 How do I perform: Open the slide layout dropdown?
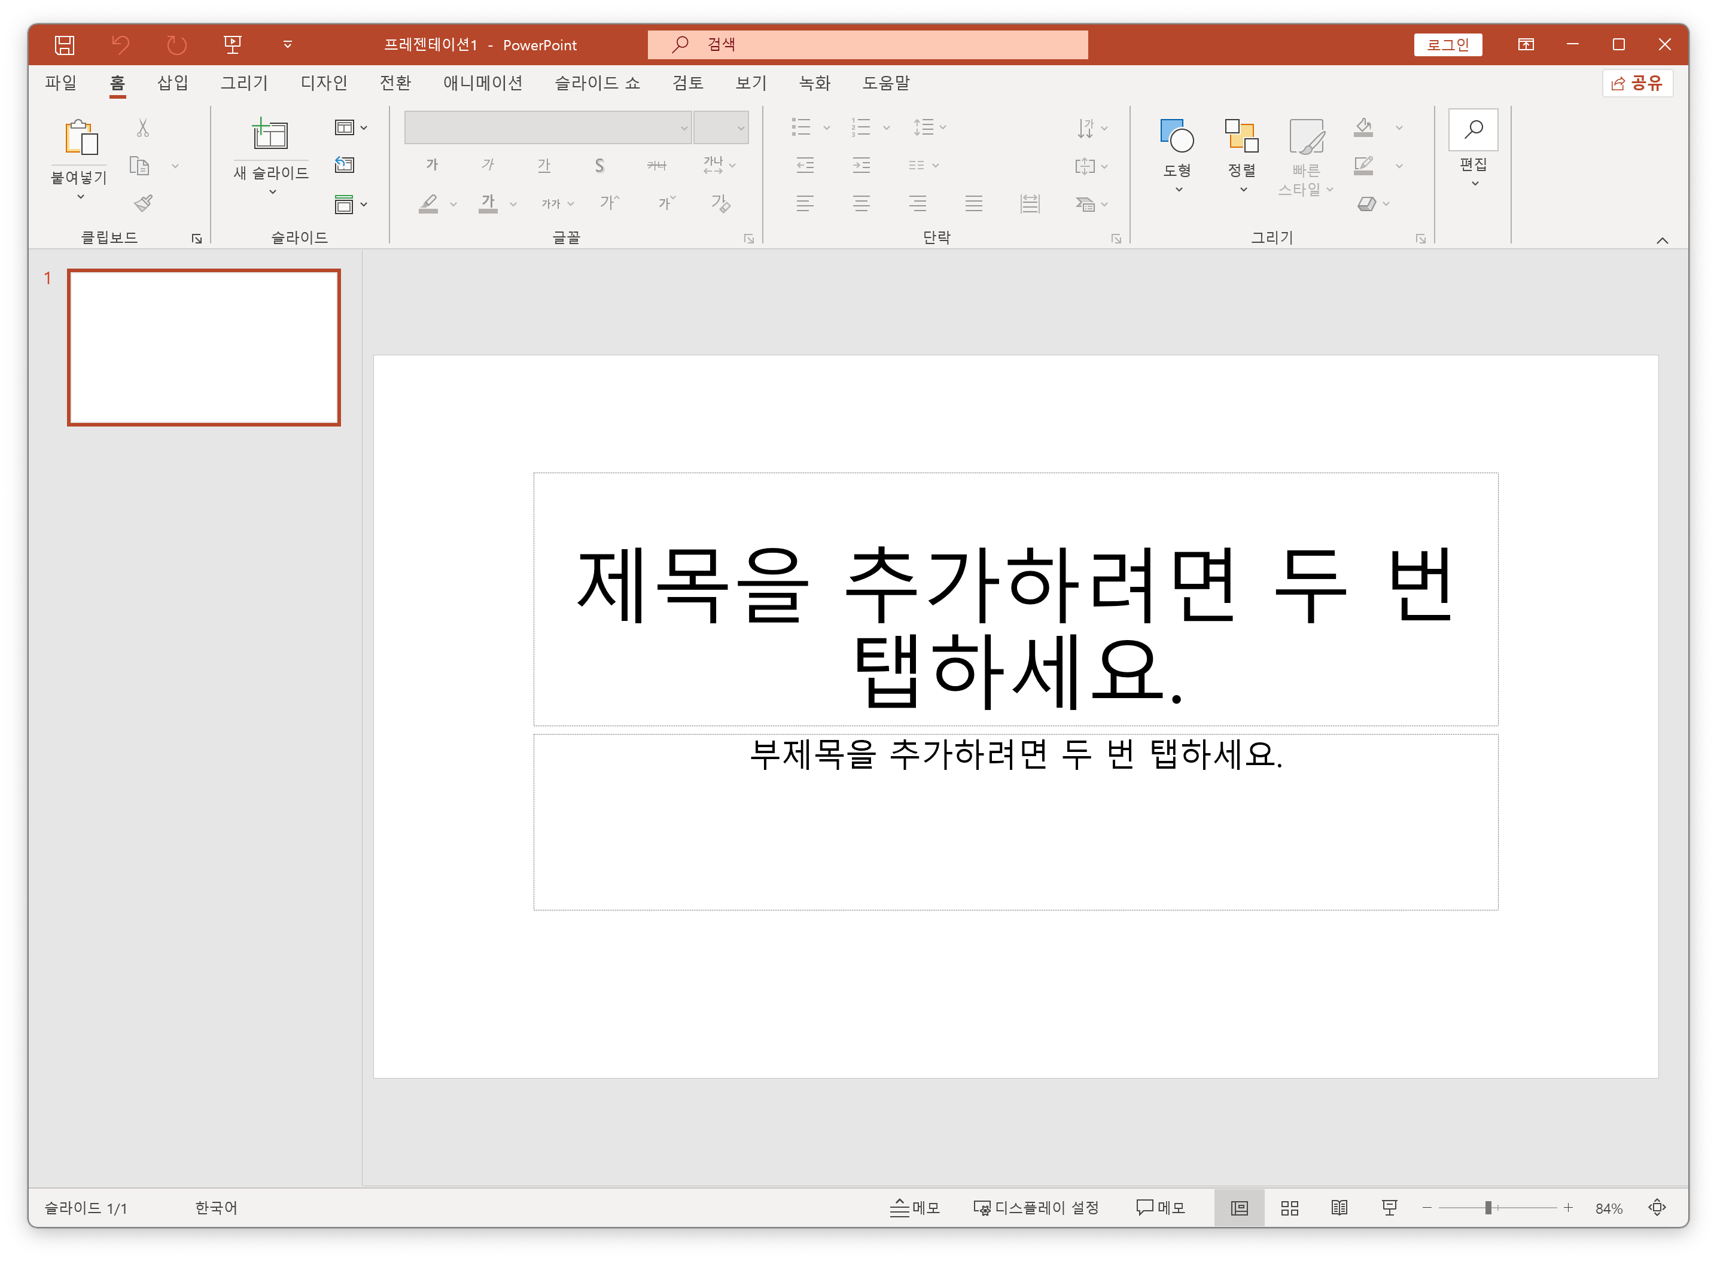pos(351,127)
